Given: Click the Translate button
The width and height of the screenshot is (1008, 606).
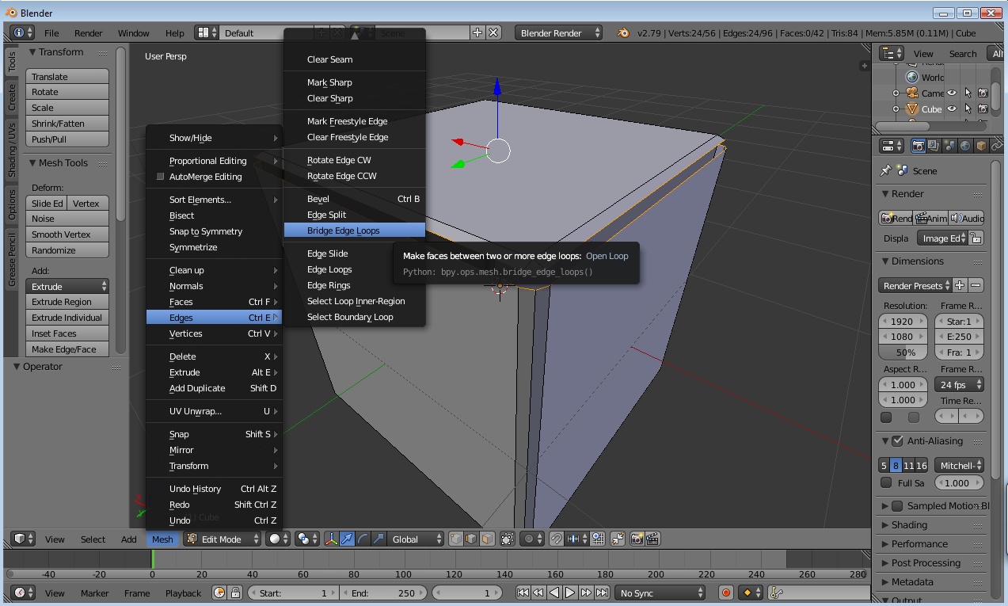Looking at the screenshot, I should 67,76.
